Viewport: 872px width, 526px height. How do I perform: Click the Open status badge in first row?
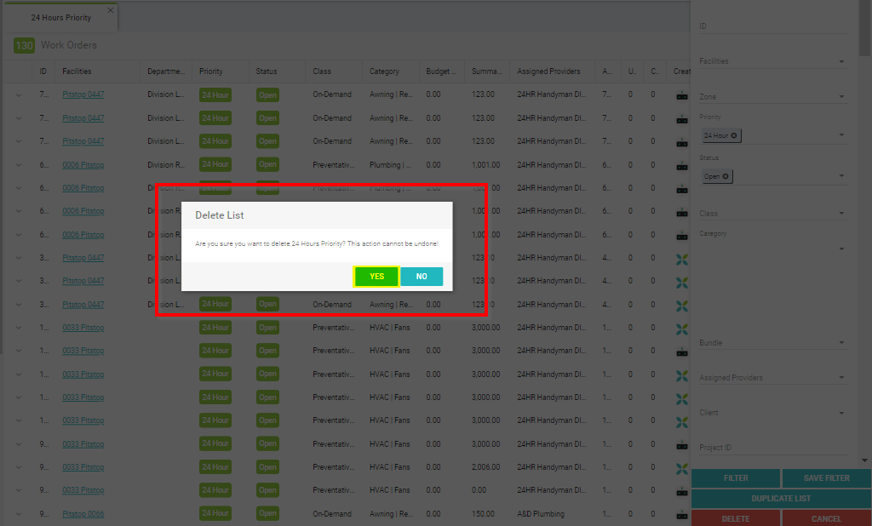tap(268, 95)
